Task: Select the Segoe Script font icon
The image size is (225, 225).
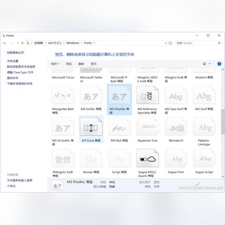Action: [204, 158]
